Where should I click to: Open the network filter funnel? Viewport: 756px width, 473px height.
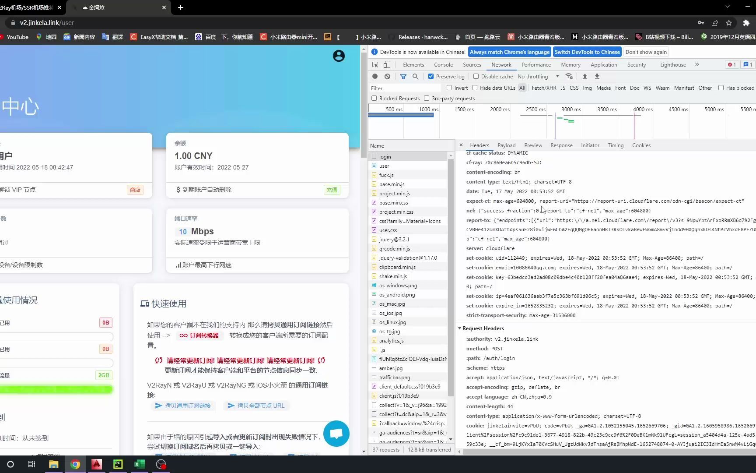point(403,76)
